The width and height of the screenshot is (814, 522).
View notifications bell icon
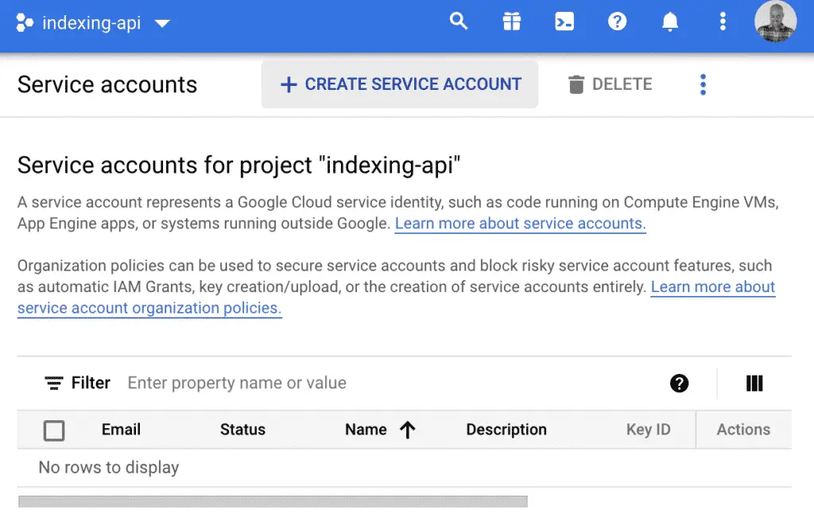pyautogui.click(x=670, y=21)
